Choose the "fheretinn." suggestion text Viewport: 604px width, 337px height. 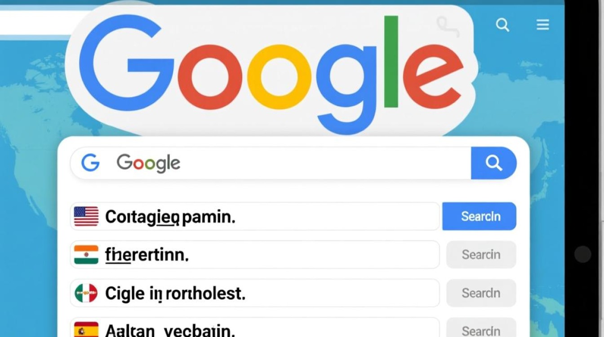[147, 255]
